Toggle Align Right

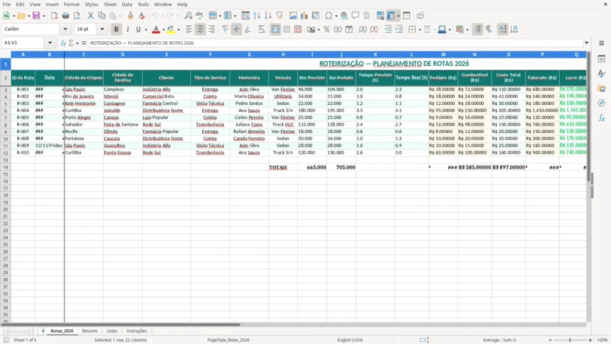pos(212,29)
